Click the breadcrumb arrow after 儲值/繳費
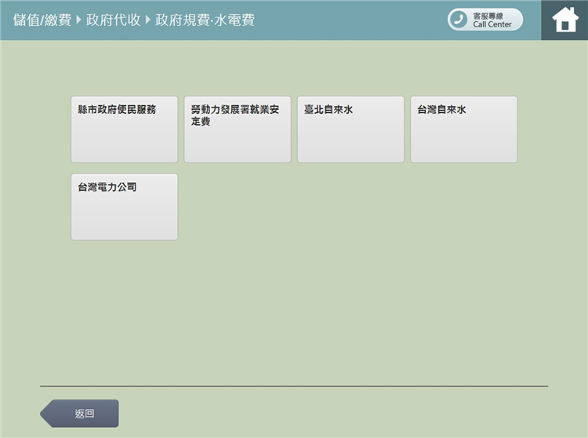 pyautogui.click(x=78, y=20)
